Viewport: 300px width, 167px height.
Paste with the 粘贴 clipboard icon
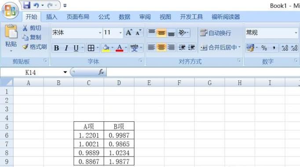point(11,31)
